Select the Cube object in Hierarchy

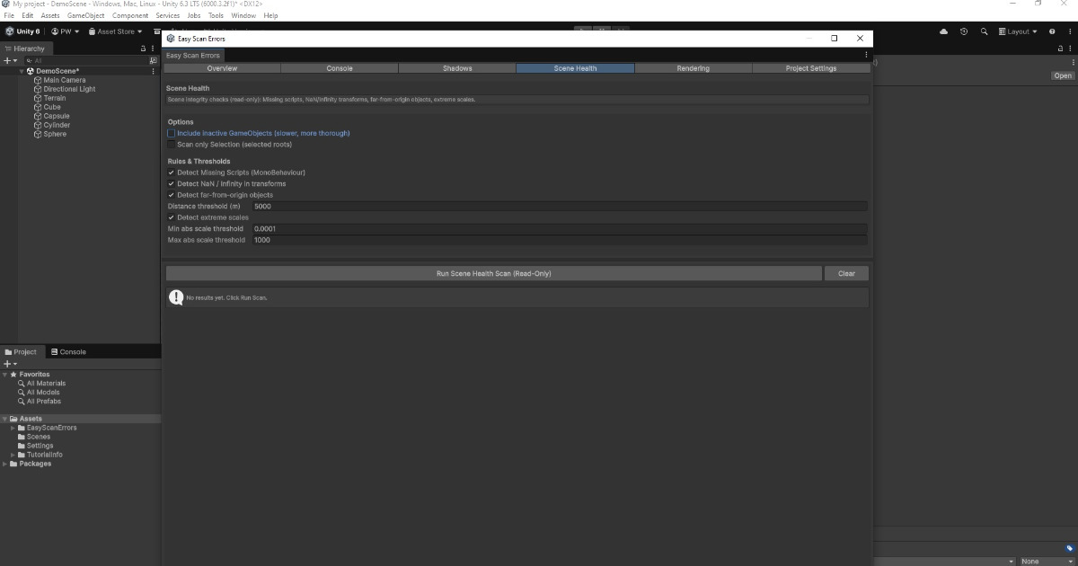[52, 107]
